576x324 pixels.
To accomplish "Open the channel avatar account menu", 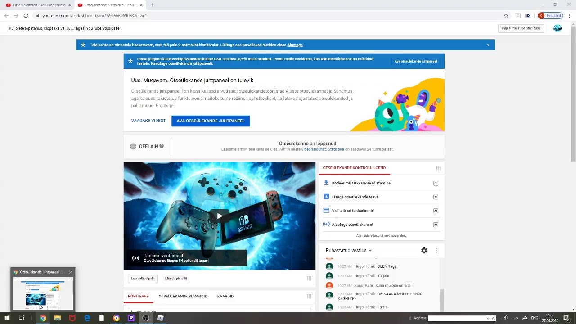I will pos(558,28).
